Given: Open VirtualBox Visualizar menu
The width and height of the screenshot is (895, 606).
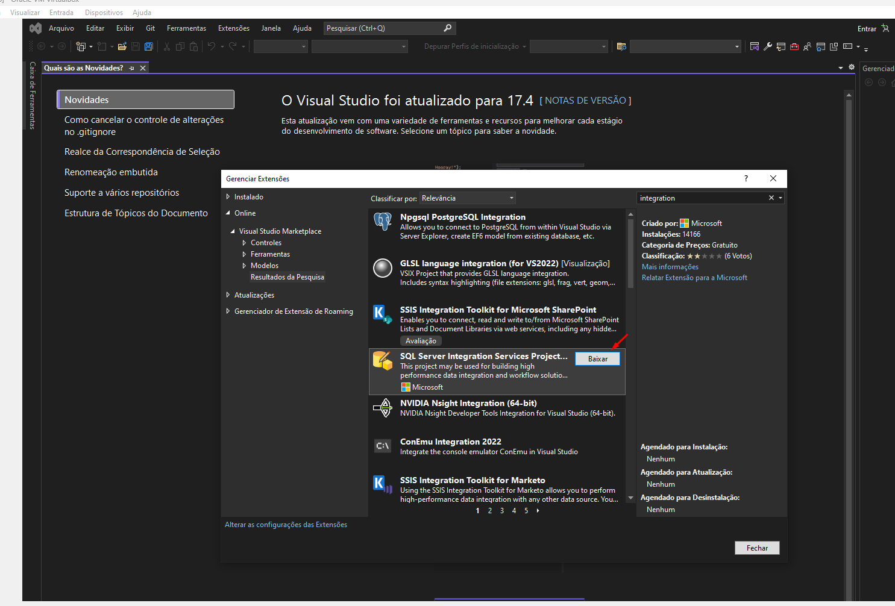Looking at the screenshot, I should [25, 13].
